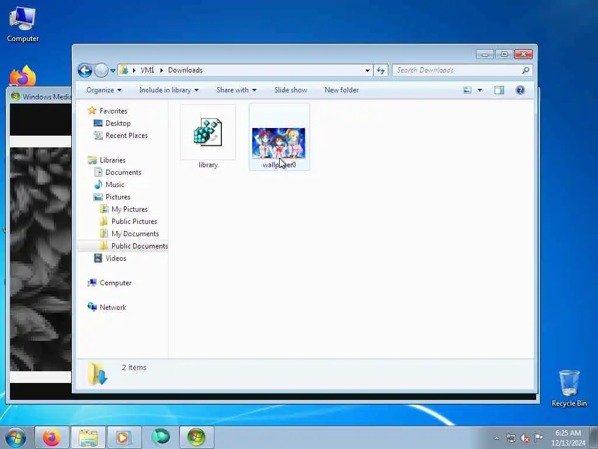Change your view icon button
This screenshot has width=598, height=449.
[x=467, y=90]
